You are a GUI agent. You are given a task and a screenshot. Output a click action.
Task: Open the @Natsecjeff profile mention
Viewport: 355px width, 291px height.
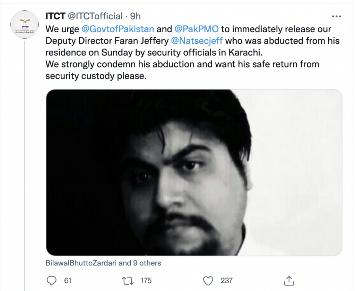197,40
